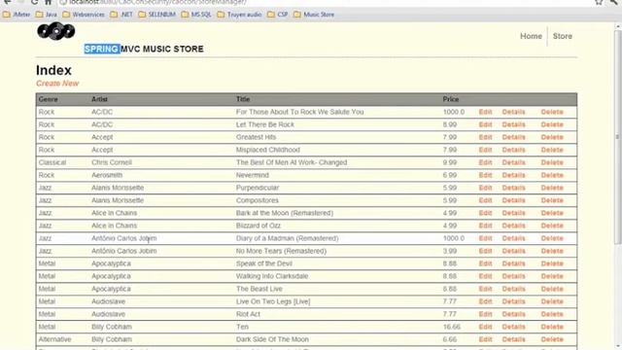
Task: Edit the Blizzard of Ozz album
Action: click(485, 226)
